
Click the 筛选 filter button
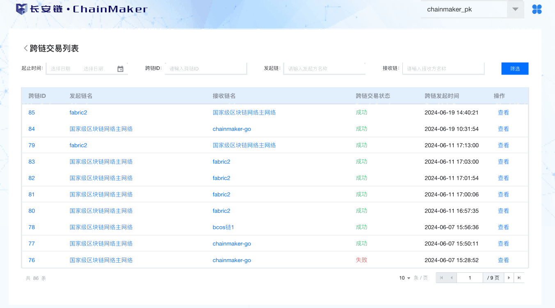[x=515, y=69]
